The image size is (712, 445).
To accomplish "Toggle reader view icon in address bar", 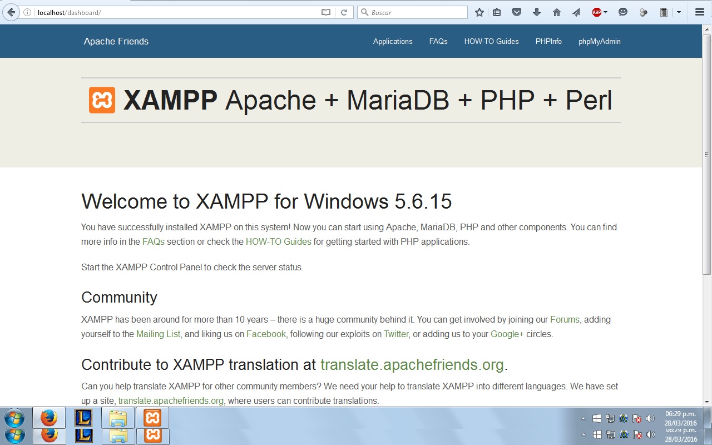I will click(x=326, y=12).
